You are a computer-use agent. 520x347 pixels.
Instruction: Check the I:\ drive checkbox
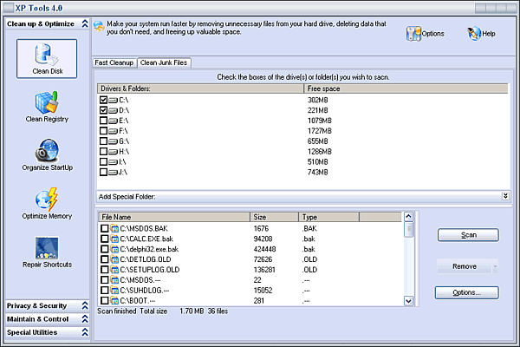103,161
